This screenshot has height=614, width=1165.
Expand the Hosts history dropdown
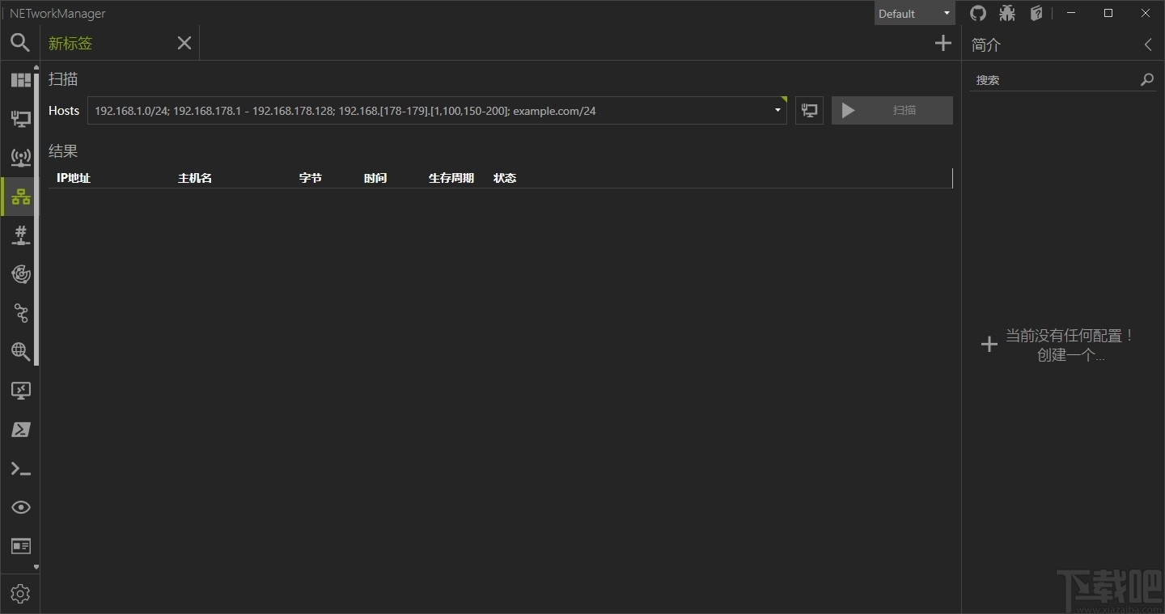pyautogui.click(x=777, y=110)
